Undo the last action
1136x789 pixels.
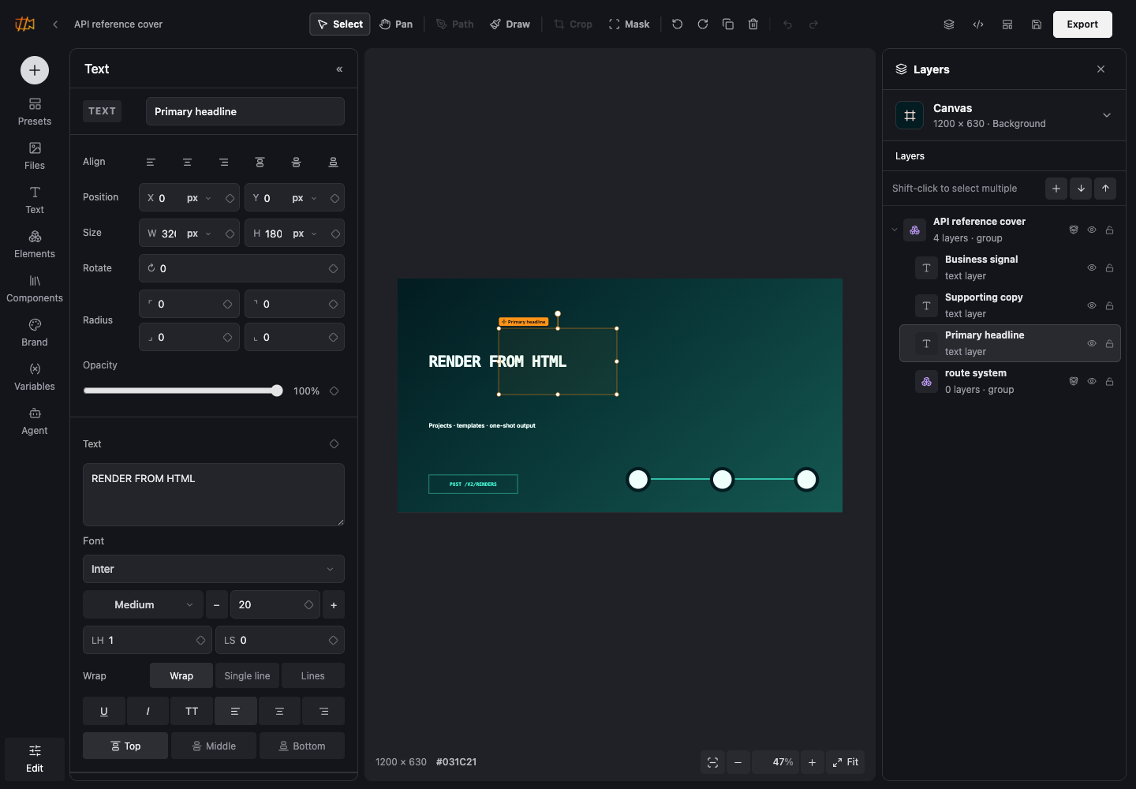click(x=787, y=24)
